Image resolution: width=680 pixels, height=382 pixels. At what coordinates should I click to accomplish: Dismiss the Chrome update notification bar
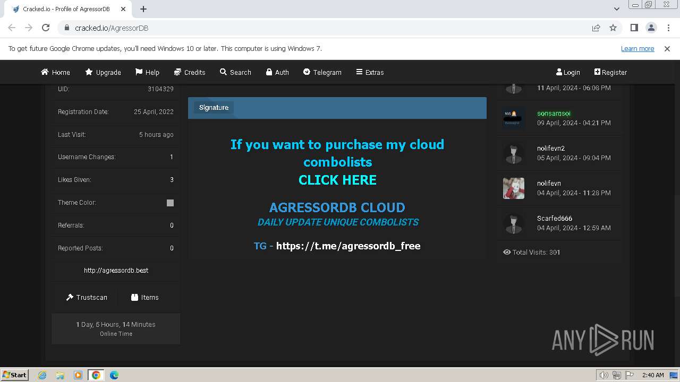click(667, 48)
